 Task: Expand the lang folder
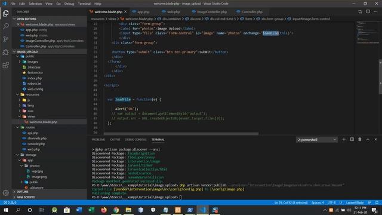(20, 105)
